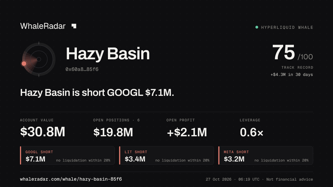Screen dimensions: 333x187
Task: Click +$4.3M in 30 days text
Action: coord(292,75)
